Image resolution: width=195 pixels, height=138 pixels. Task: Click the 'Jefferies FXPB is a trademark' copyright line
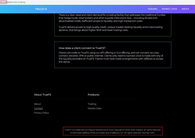113,133
